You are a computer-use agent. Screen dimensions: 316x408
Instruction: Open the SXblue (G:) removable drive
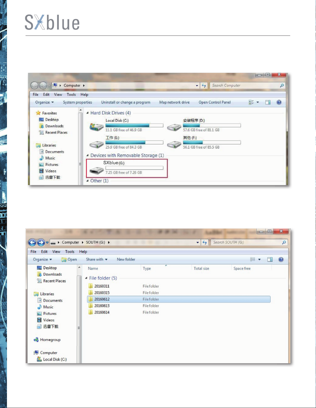pyautogui.click(x=127, y=168)
